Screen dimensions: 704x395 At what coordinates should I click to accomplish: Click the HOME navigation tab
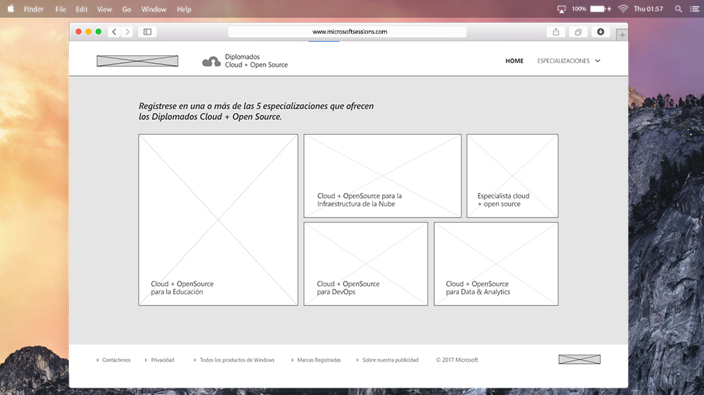click(514, 61)
